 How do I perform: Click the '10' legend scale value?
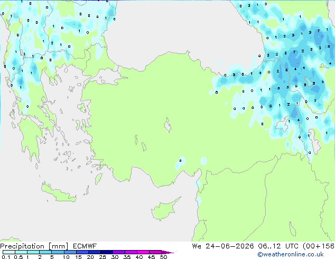click(x=66, y=257)
